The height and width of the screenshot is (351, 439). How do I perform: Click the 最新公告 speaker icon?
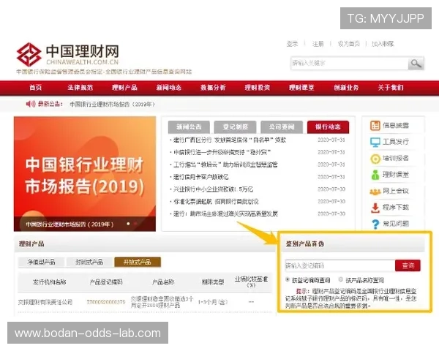(x=31, y=104)
